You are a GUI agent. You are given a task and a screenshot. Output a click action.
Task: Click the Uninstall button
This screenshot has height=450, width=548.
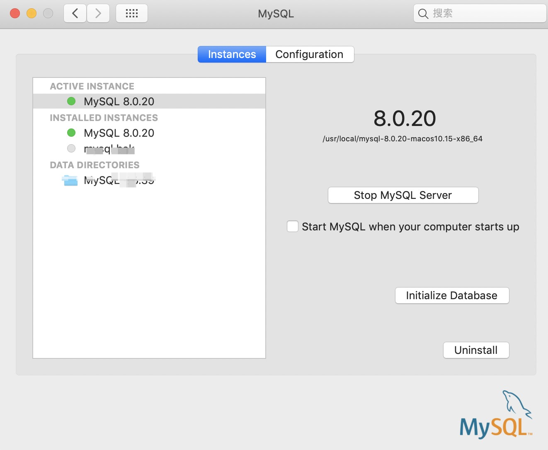click(476, 350)
